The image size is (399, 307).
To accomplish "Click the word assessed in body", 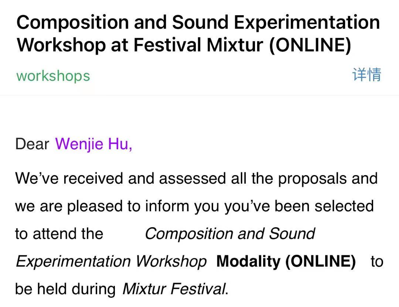I will coord(192,178).
